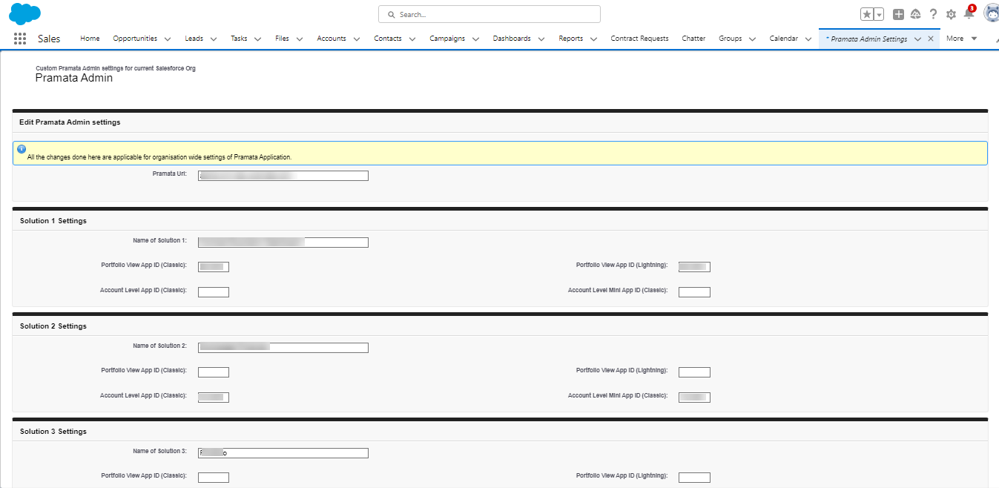
Task: Open Global Actions plus icon
Action: pos(898,14)
